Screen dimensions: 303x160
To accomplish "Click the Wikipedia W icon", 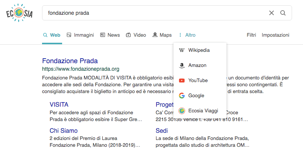I will coord(182,50).
